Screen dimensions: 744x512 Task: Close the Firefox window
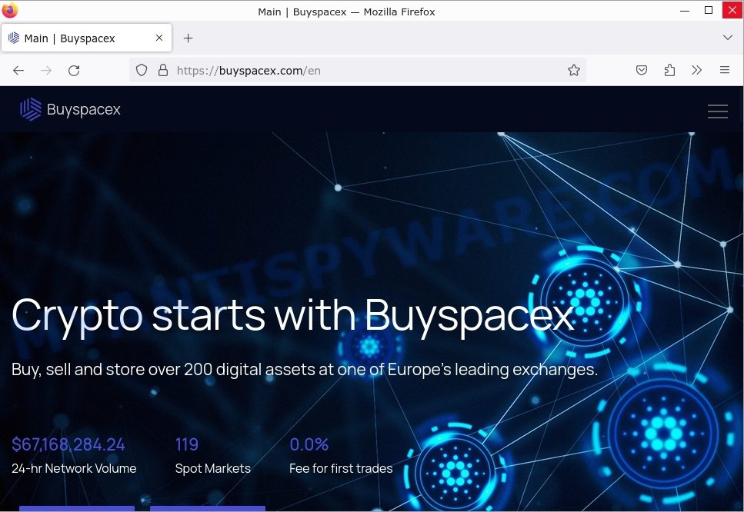pos(732,11)
